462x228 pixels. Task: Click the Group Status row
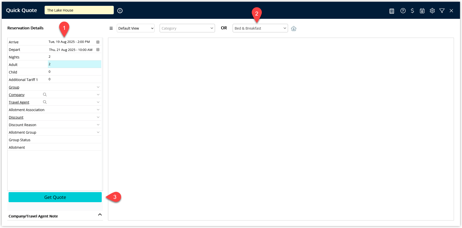54,140
